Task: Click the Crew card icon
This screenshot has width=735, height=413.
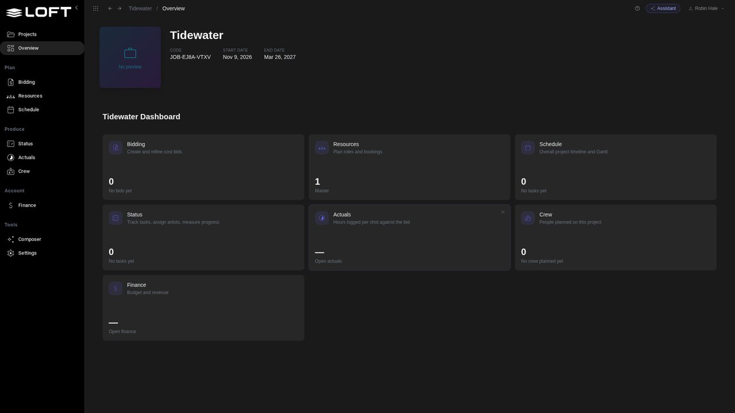Action: (x=528, y=218)
